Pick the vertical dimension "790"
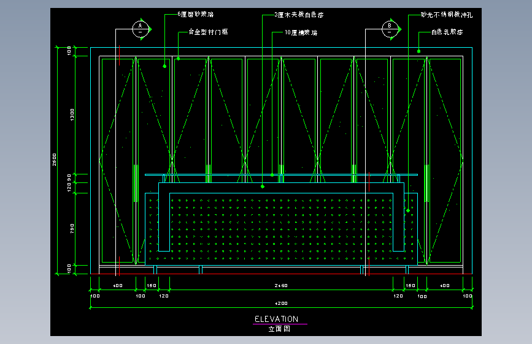 (x=72, y=228)
